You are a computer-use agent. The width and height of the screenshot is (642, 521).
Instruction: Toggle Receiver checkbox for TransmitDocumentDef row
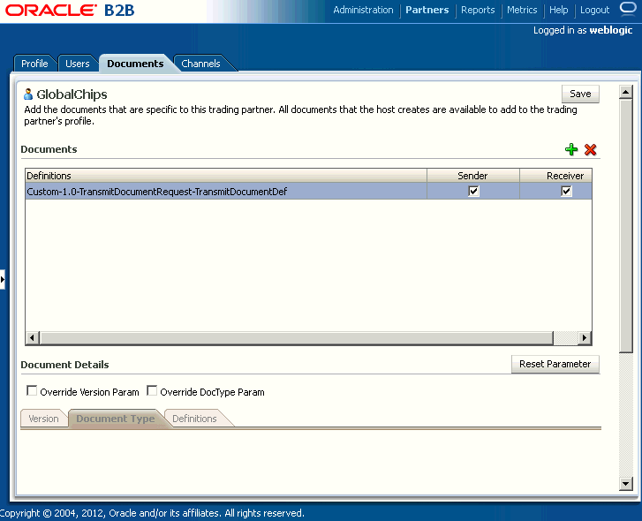566,191
